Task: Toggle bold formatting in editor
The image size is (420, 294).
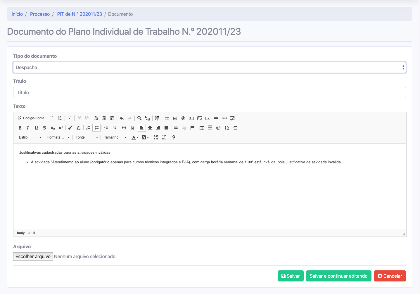Action: [x=20, y=128]
